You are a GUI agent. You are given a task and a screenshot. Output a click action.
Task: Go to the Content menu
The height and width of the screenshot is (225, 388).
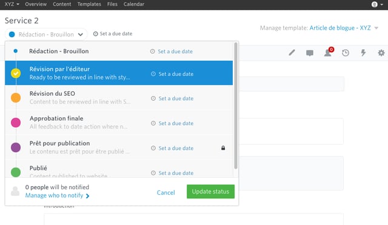[62, 4]
